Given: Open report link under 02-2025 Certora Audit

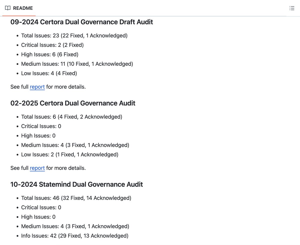Looking at the screenshot, I should coord(37,168).
